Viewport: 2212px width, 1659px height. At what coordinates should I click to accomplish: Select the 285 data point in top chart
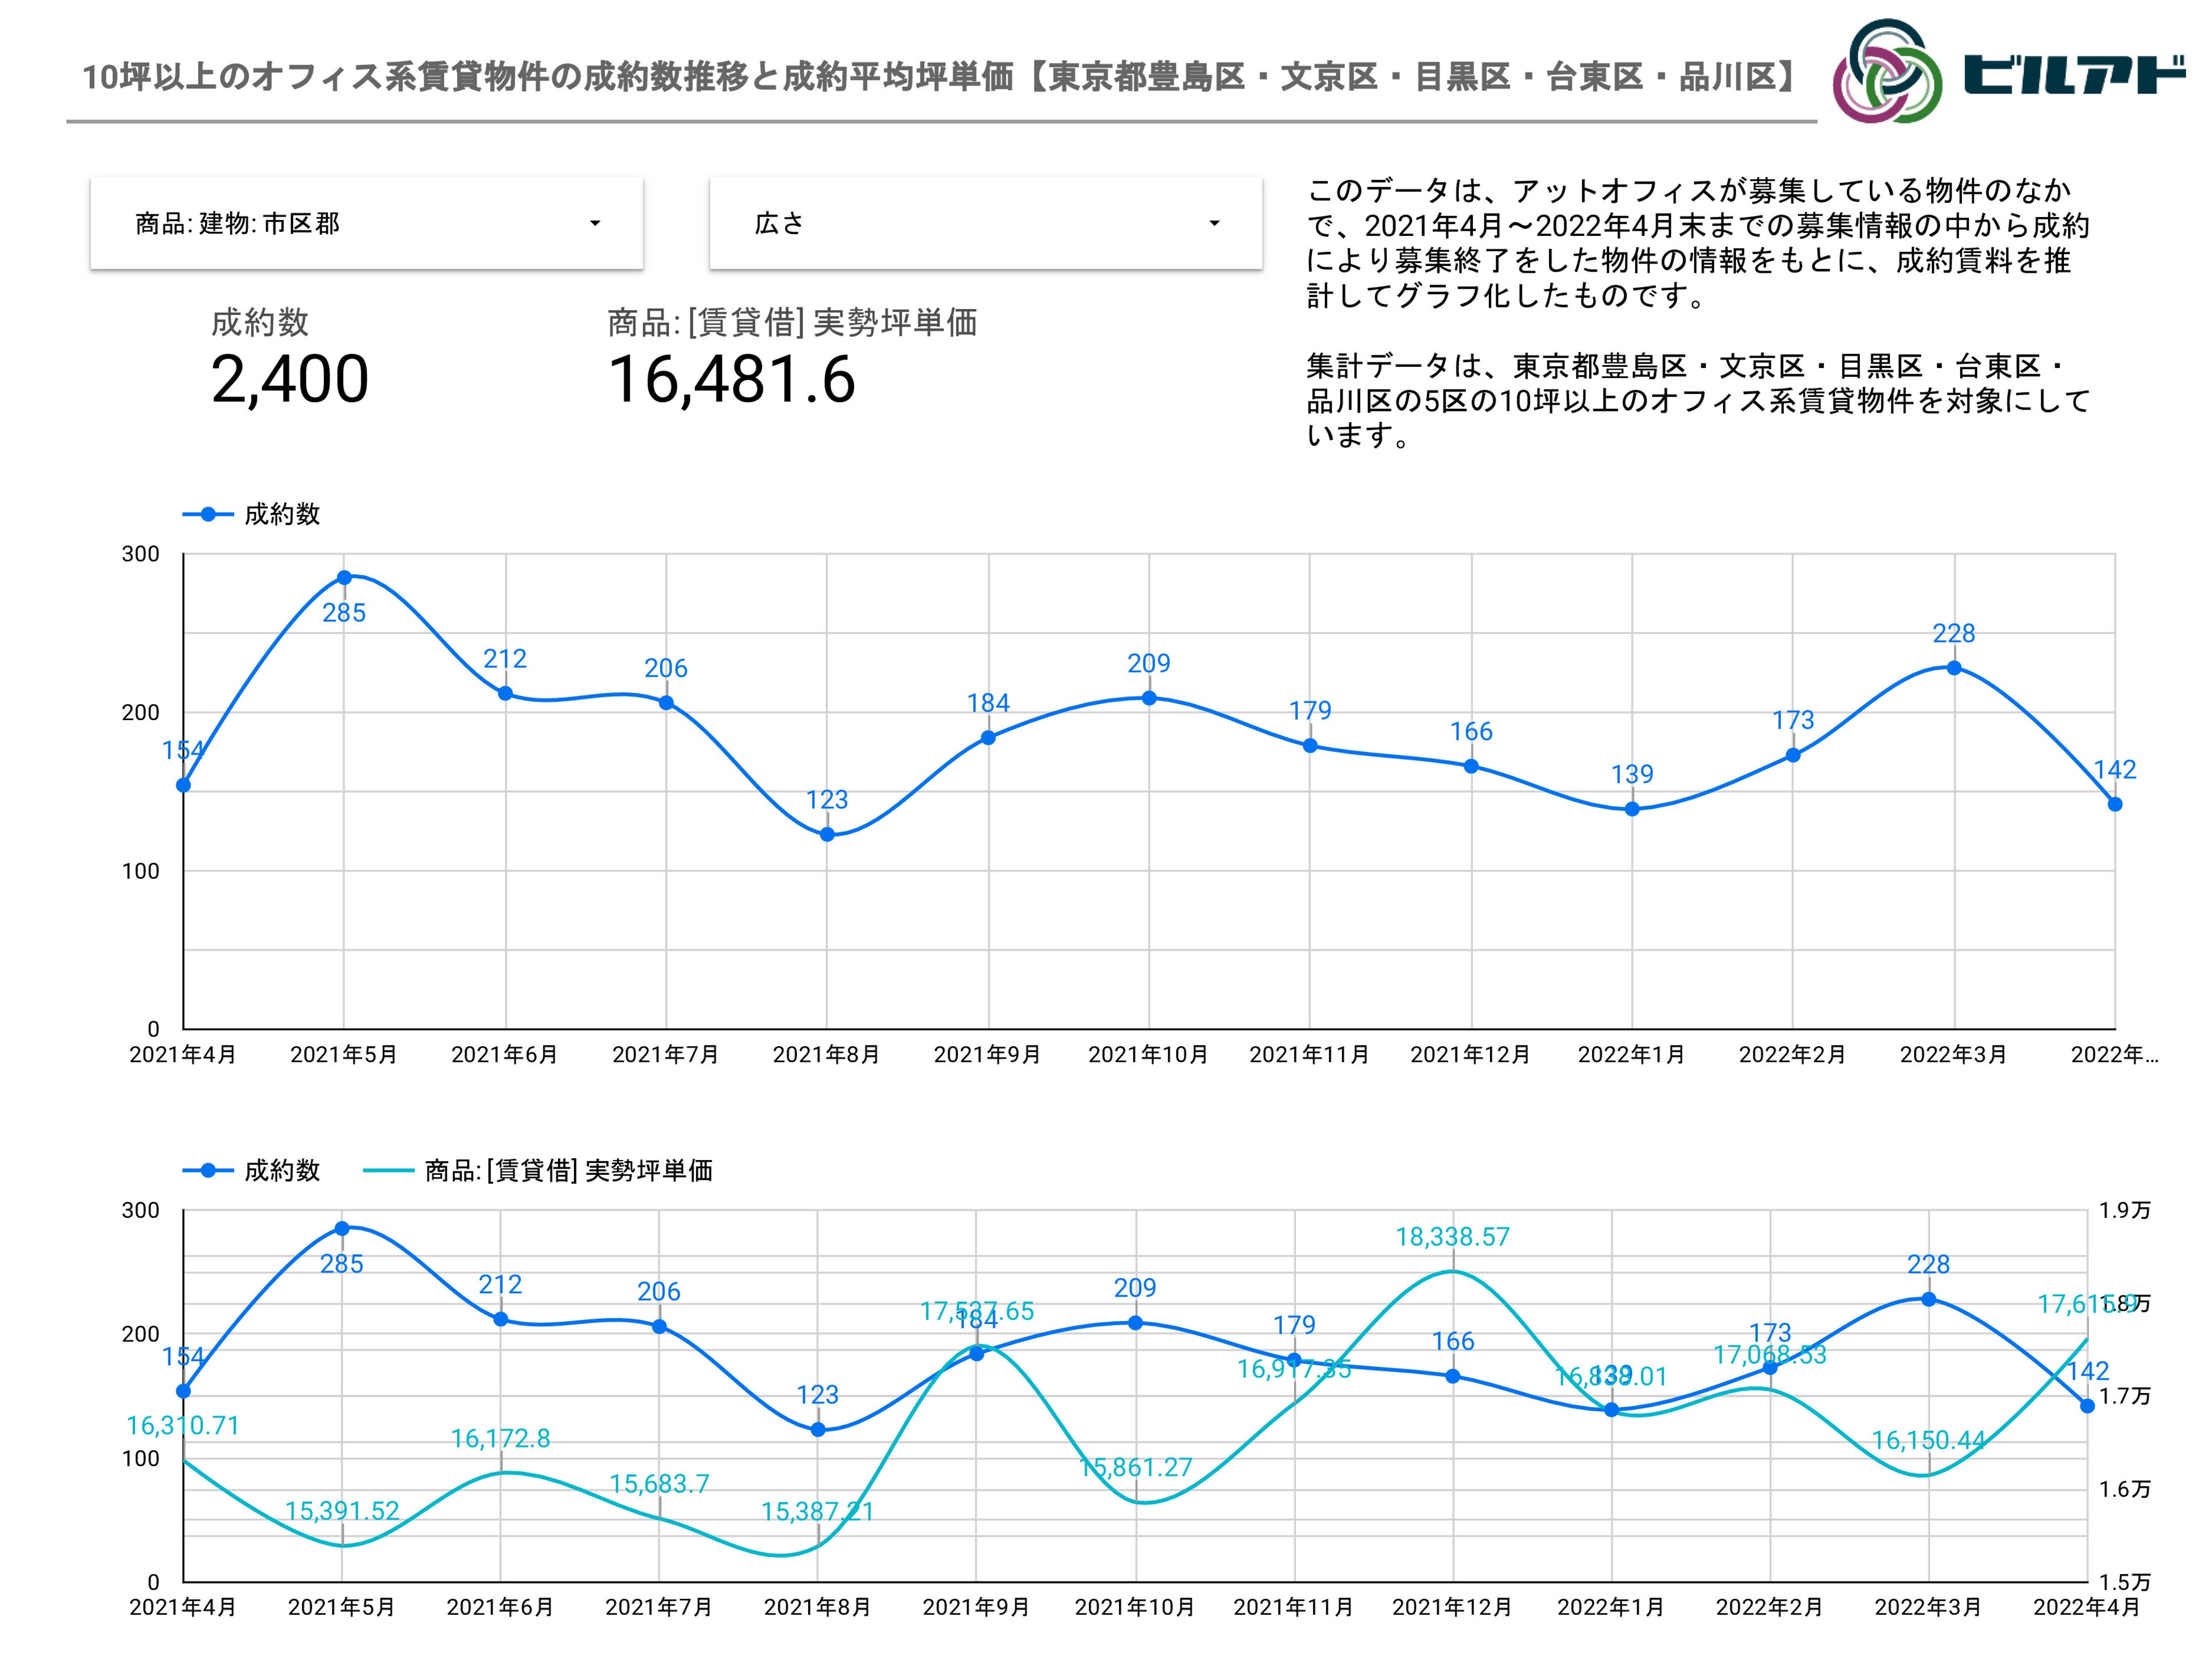tap(344, 578)
